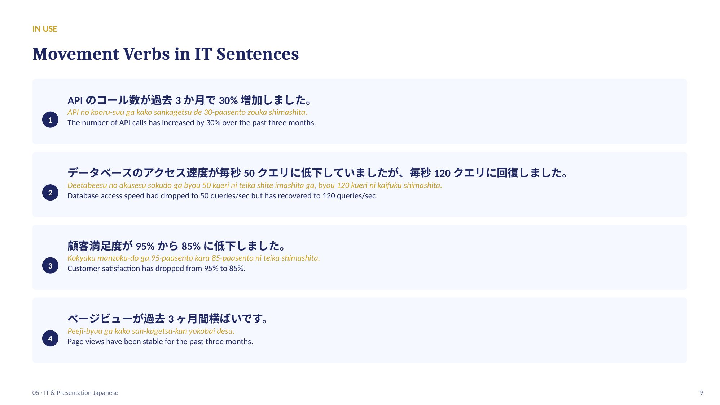
Task: Click the 'Database access speed had dropped' translation
Action: click(x=223, y=196)
